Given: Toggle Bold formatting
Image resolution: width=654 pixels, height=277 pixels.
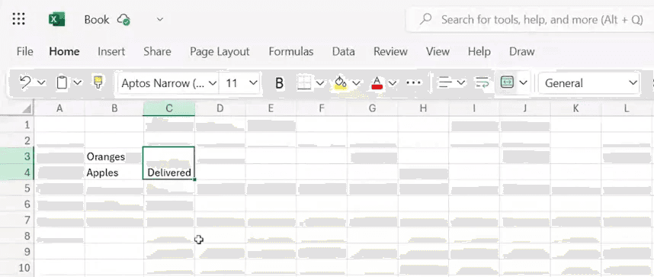Looking at the screenshot, I should [x=280, y=83].
